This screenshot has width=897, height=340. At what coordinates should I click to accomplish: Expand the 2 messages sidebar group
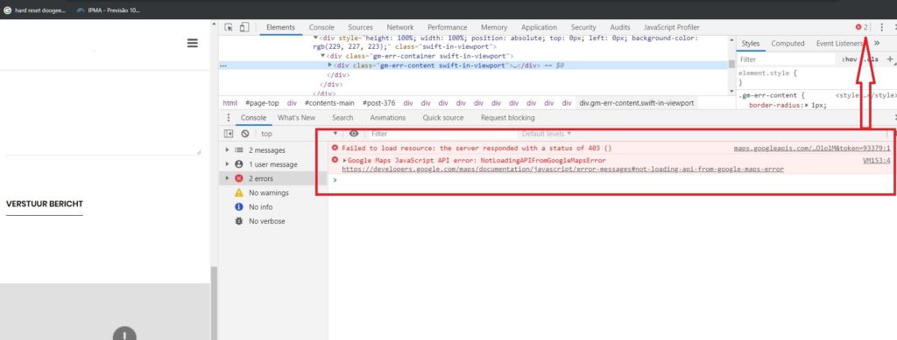227,150
